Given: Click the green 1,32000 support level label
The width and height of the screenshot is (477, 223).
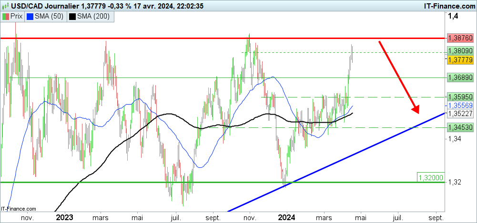Looking at the screenshot, I should (431, 177).
